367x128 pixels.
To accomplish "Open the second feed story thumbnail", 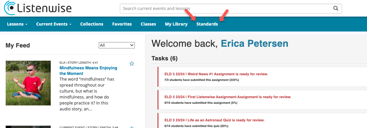I will click(28, 127).
